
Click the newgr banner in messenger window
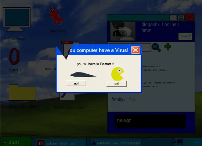(x=150, y=121)
